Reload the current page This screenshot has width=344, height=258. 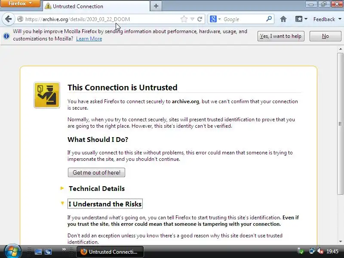coord(200,19)
